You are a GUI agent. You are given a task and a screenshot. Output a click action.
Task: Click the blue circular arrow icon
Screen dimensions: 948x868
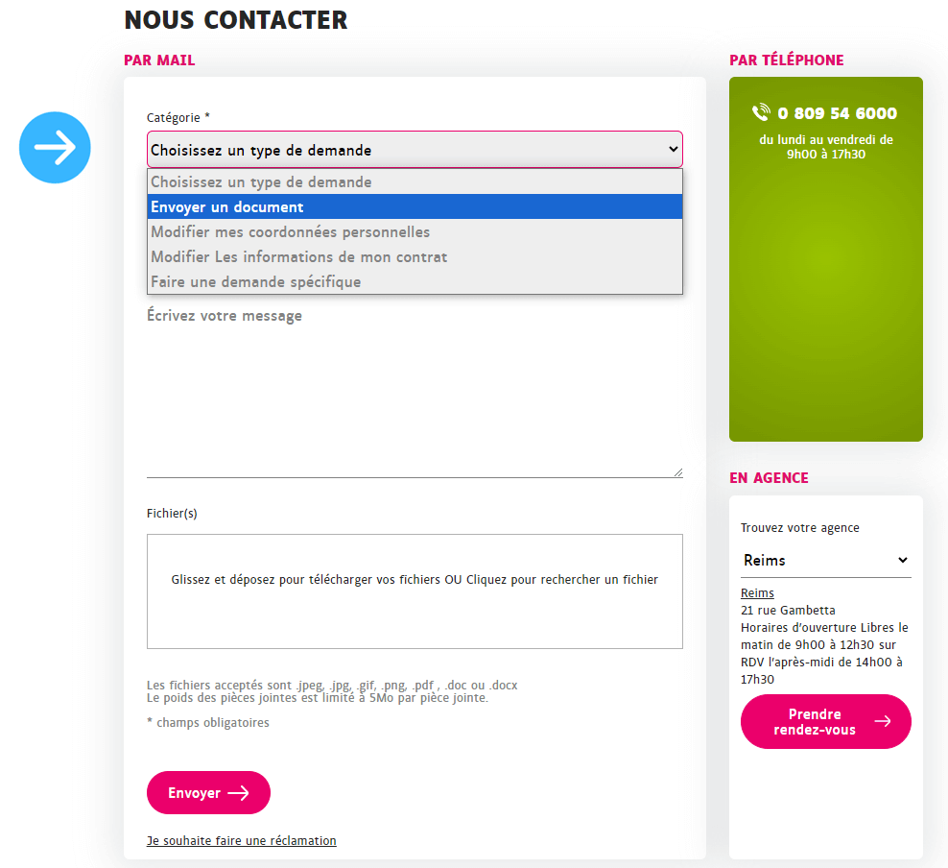click(x=55, y=147)
